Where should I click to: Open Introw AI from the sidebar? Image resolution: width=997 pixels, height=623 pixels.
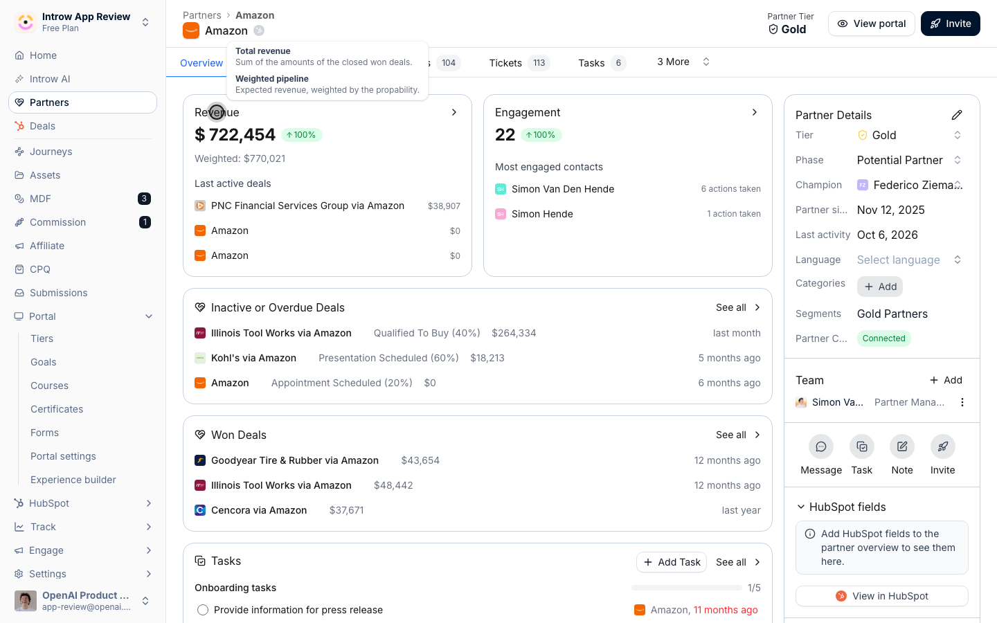point(82,79)
